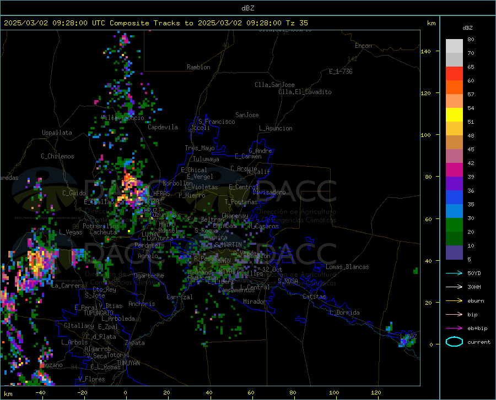Click the L_Asuncion map label
The height and width of the screenshot is (400, 496).
[276, 128]
